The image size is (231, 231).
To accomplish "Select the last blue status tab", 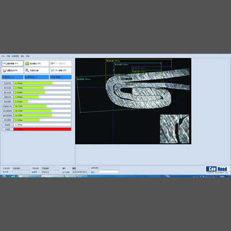I will tap(61, 77).
